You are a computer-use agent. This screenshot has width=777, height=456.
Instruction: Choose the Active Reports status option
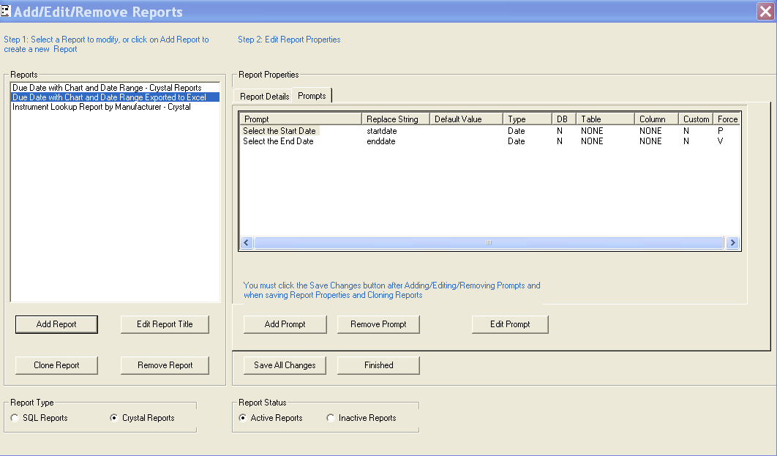[x=243, y=418]
